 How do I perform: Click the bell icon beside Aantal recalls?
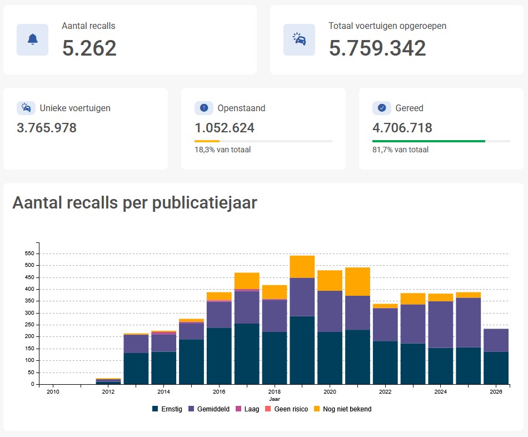tap(32, 40)
